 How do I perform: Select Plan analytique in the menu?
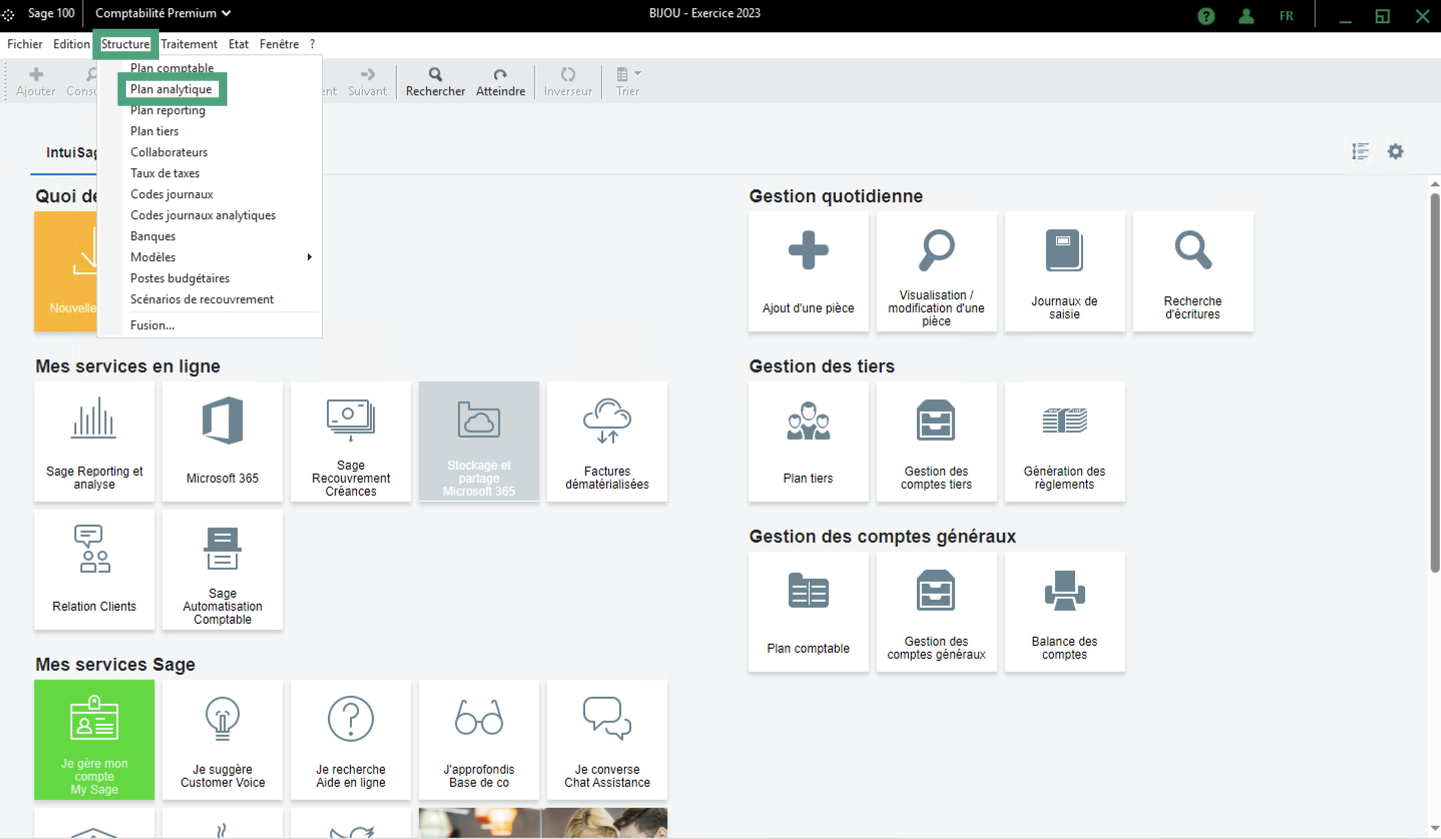[171, 89]
